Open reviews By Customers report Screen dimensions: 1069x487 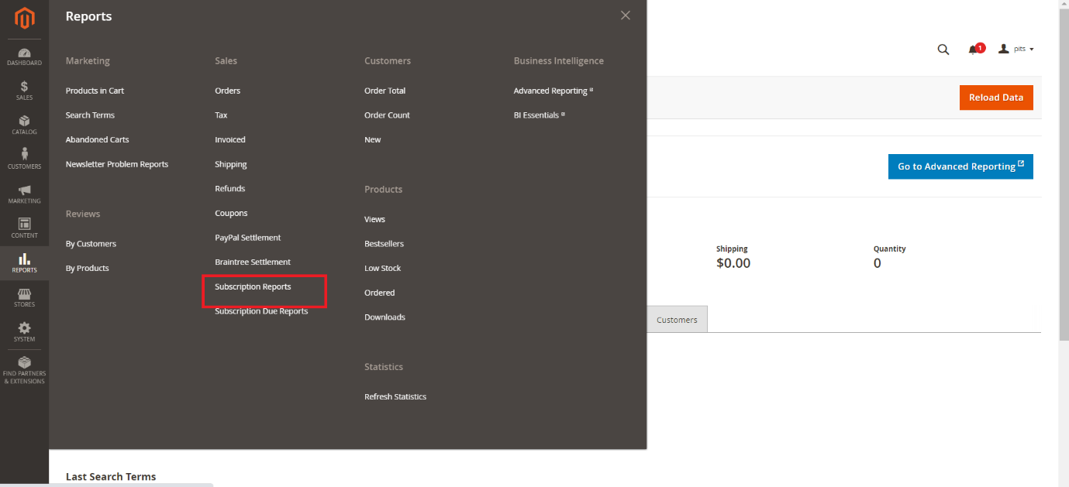click(x=91, y=244)
